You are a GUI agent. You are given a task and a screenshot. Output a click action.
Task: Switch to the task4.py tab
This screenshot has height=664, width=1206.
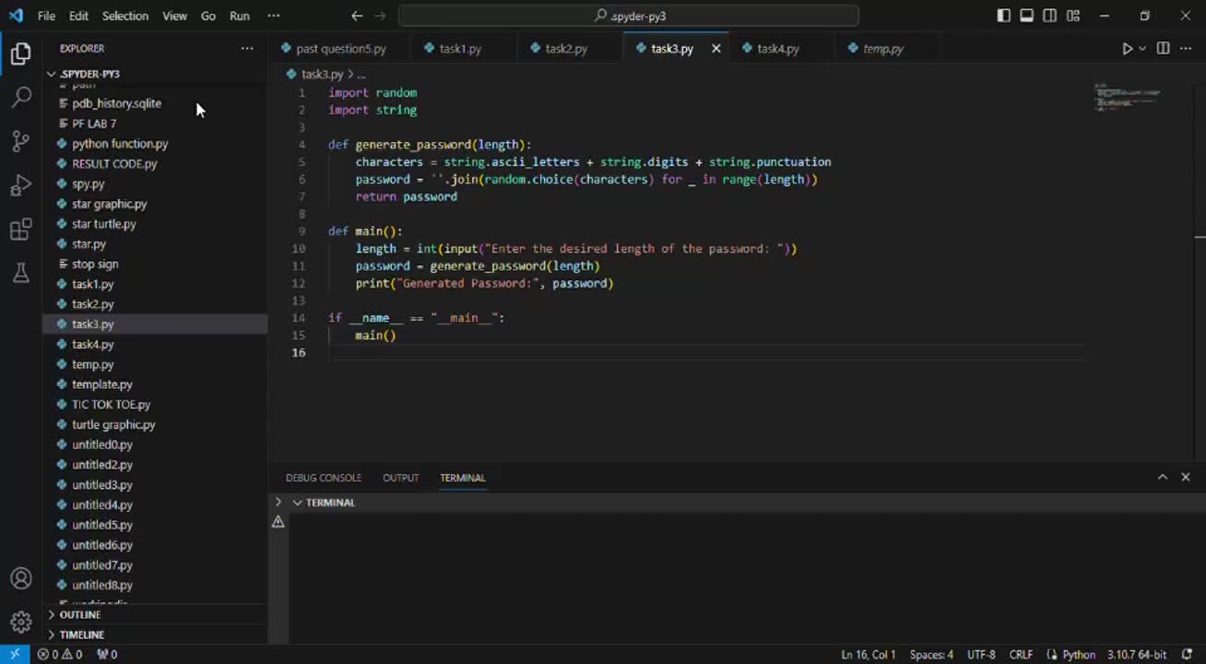pyautogui.click(x=778, y=49)
